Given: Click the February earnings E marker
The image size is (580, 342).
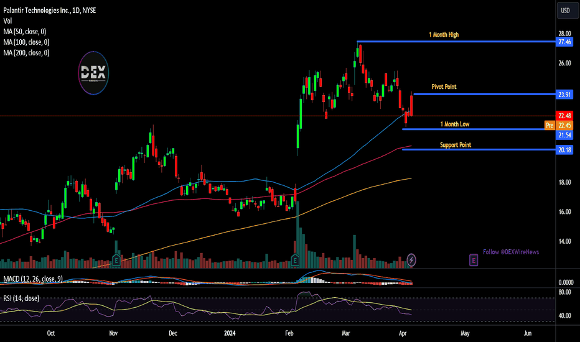Looking at the screenshot, I should coord(295,261).
